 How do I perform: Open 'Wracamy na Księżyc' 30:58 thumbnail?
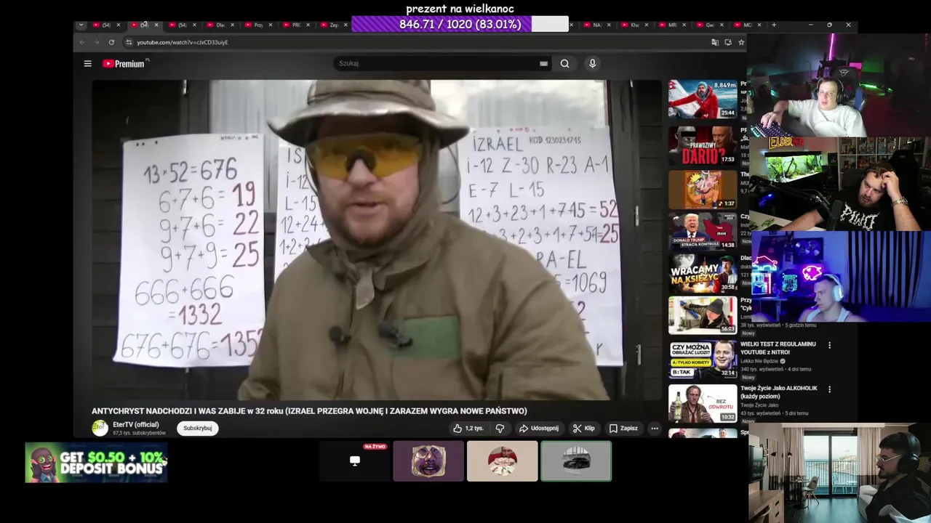coord(703,273)
